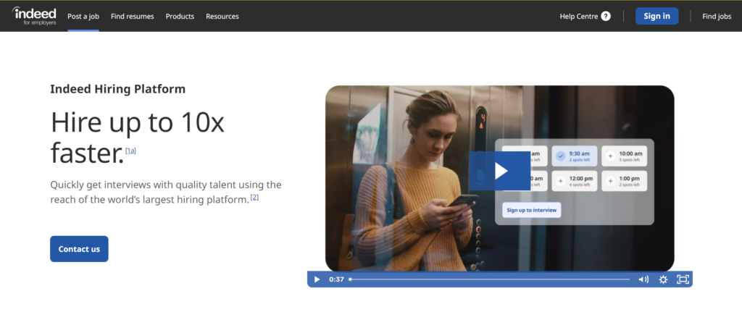Click the Indeed Hiring Platform heading
The width and height of the screenshot is (742, 325).
118,89
